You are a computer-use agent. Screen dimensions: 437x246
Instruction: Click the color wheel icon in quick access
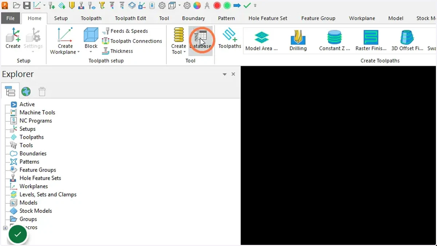click(x=197, y=5)
